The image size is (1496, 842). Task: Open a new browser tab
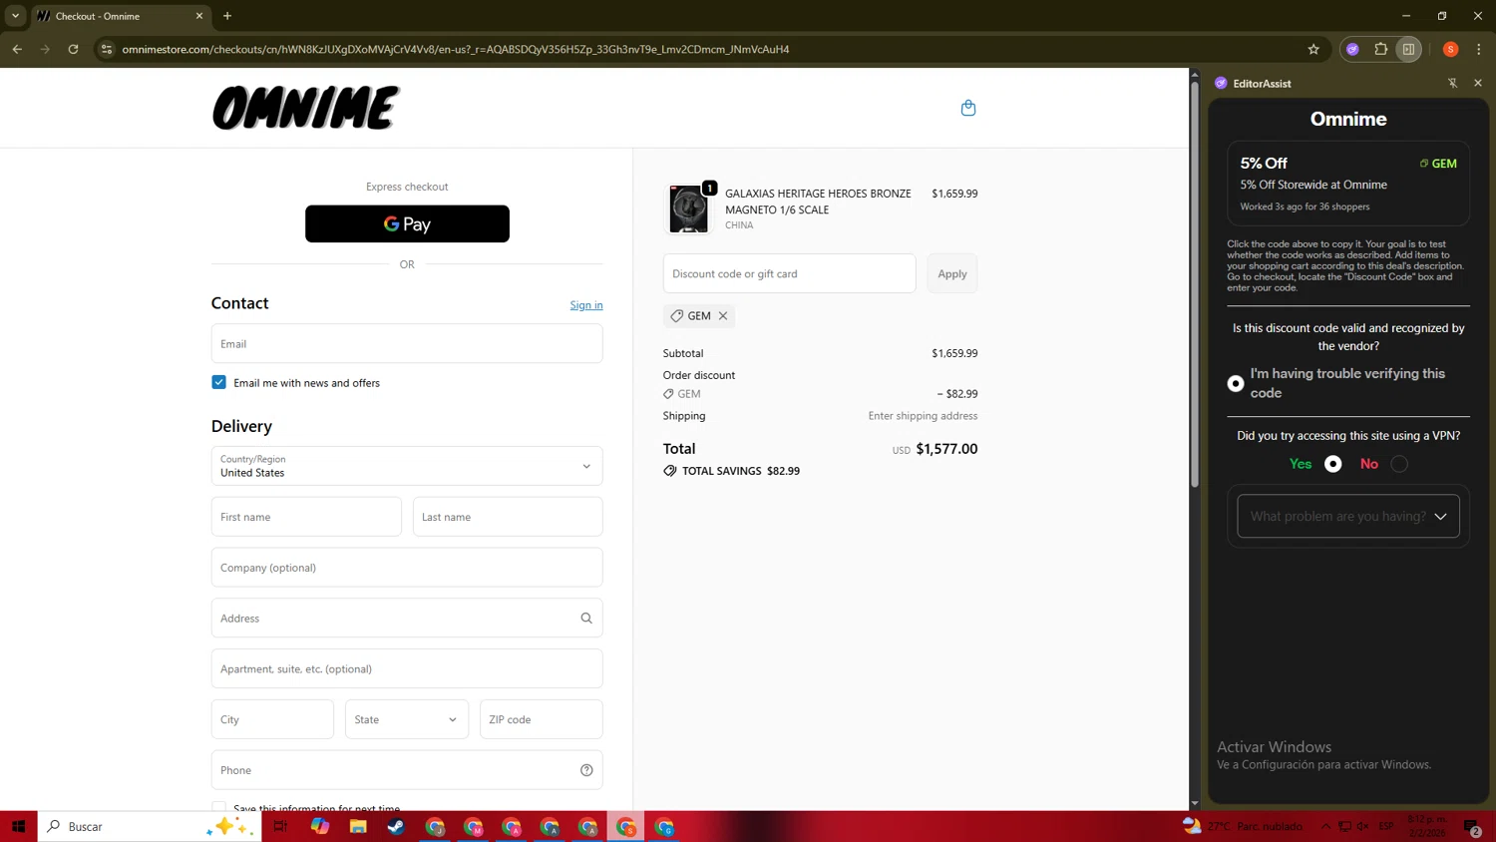tap(227, 16)
